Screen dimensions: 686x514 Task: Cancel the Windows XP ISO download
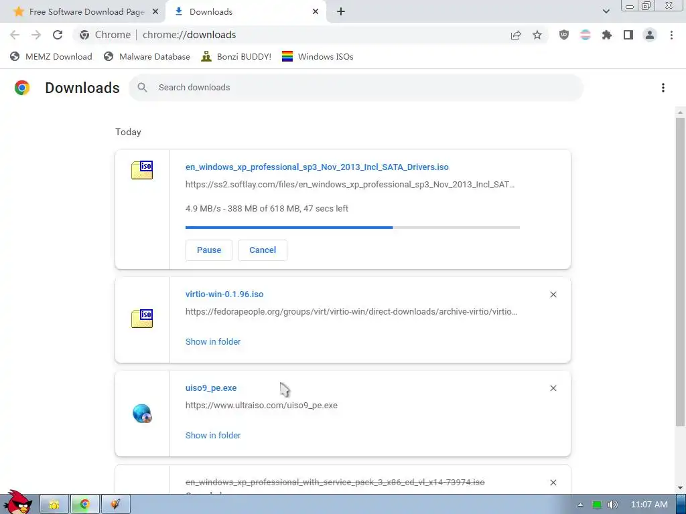pos(263,250)
